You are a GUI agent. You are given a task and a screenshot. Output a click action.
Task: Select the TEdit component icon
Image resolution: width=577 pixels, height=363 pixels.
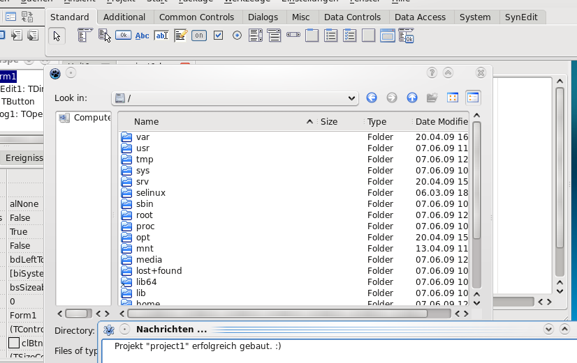click(x=161, y=35)
